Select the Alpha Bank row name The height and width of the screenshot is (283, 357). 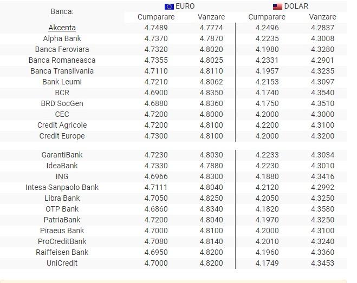[x=62, y=38]
